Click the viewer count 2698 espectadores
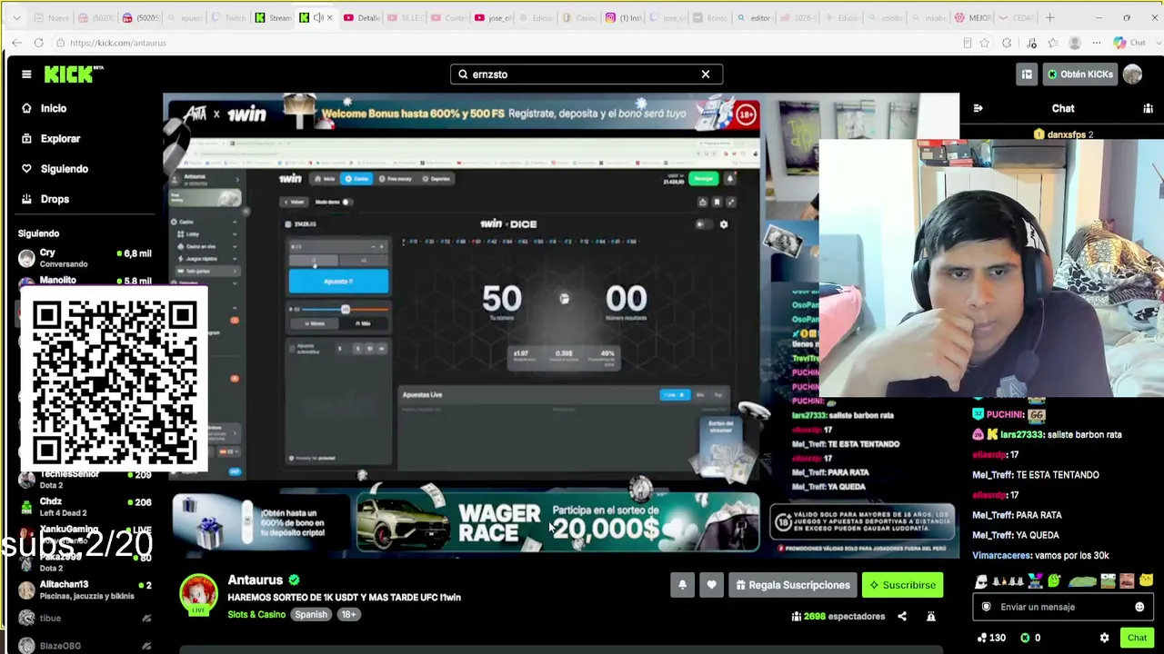The width and height of the screenshot is (1164, 654). [838, 616]
